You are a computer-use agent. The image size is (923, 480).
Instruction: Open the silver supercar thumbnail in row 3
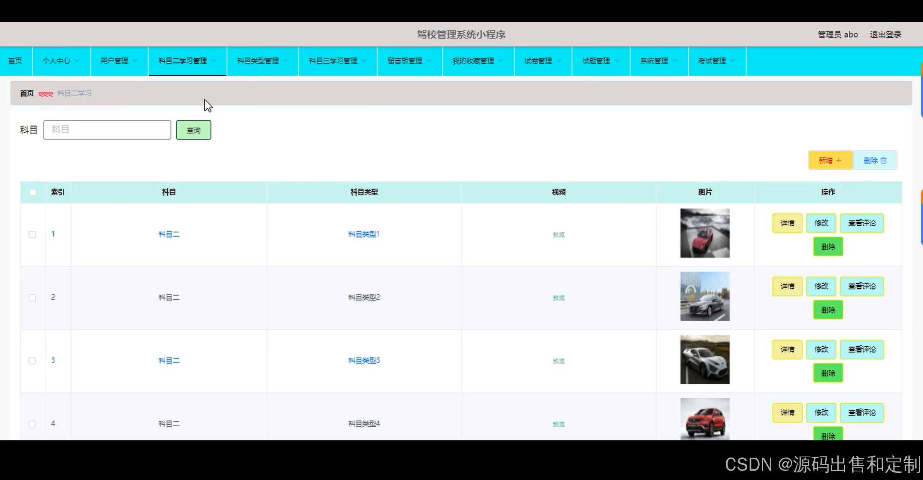[705, 359]
